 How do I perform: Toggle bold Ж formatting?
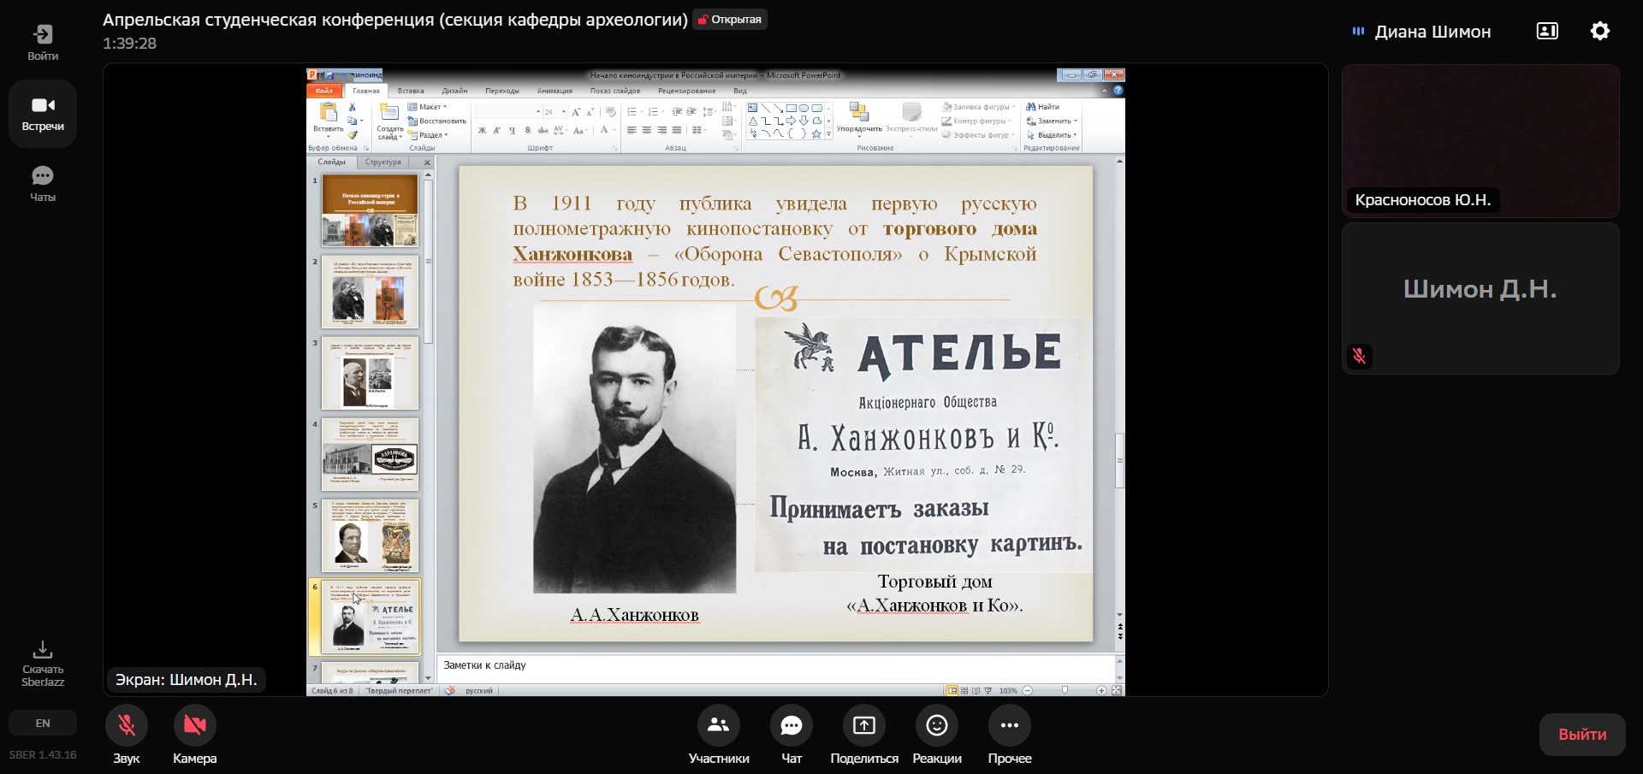click(x=482, y=131)
